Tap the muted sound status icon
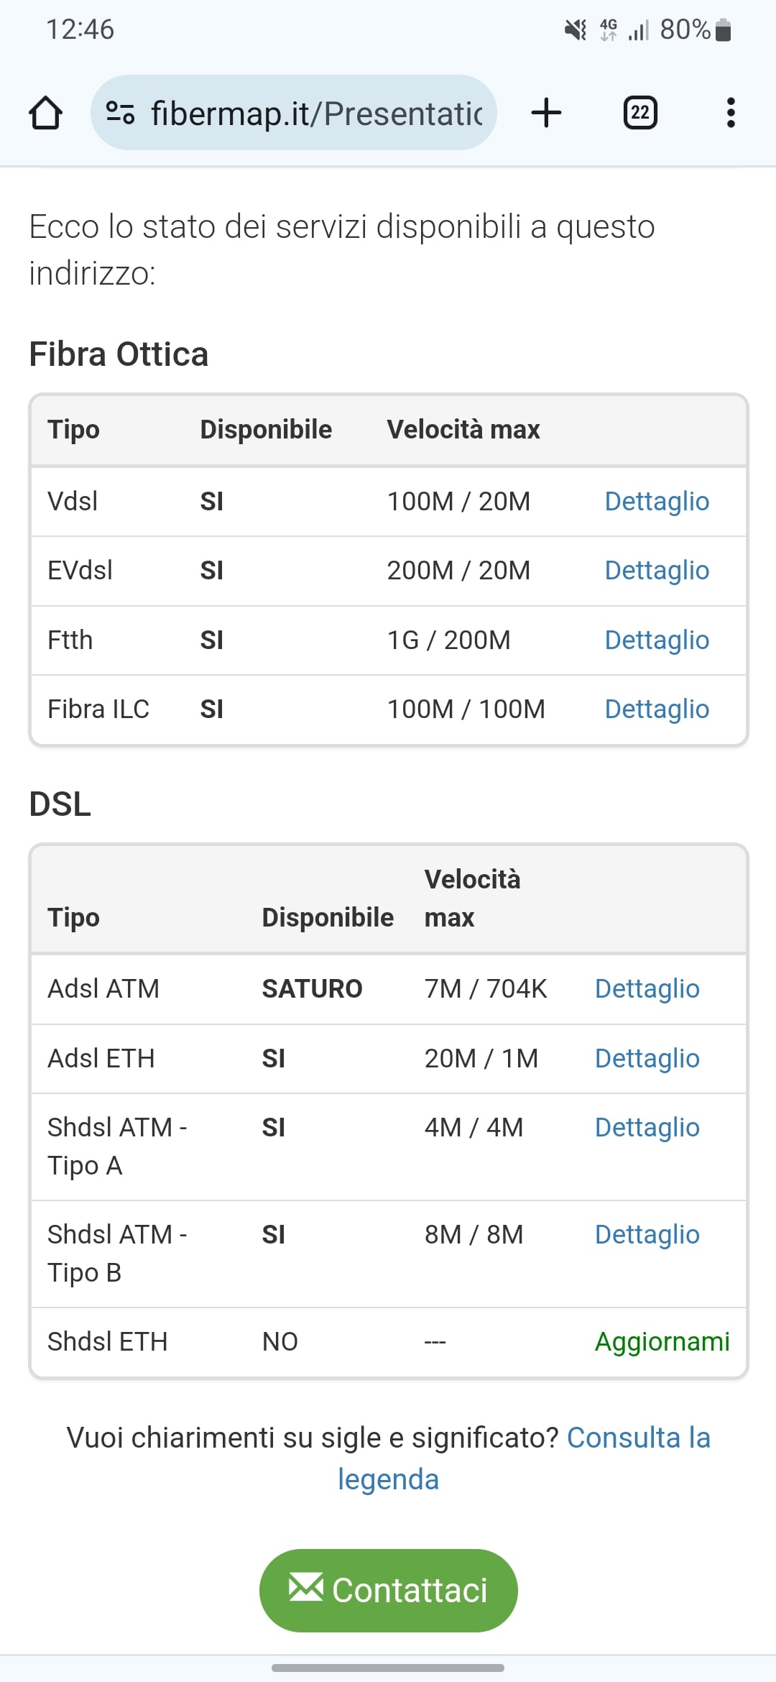 pyautogui.click(x=575, y=30)
